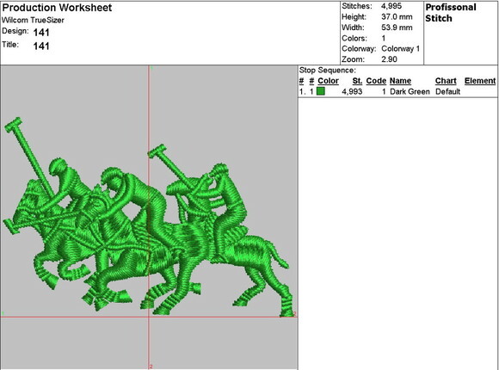Click the Zoom value '2.90'
This screenshot has height=370, width=499.
pyautogui.click(x=389, y=59)
